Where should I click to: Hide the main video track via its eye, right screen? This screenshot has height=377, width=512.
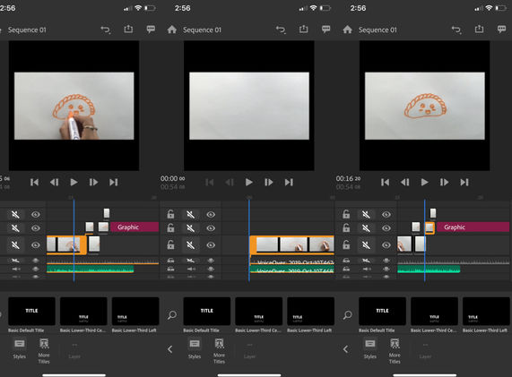click(x=386, y=244)
